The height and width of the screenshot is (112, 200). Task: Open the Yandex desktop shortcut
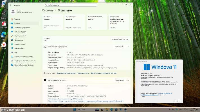pyautogui.click(x=4, y=46)
